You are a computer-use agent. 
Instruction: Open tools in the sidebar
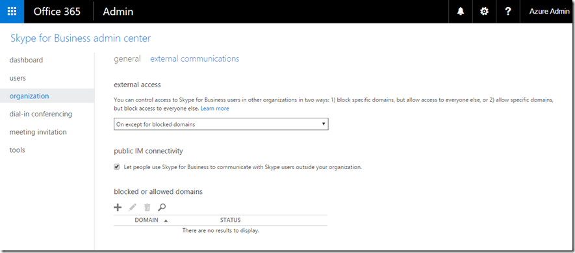click(18, 150)
